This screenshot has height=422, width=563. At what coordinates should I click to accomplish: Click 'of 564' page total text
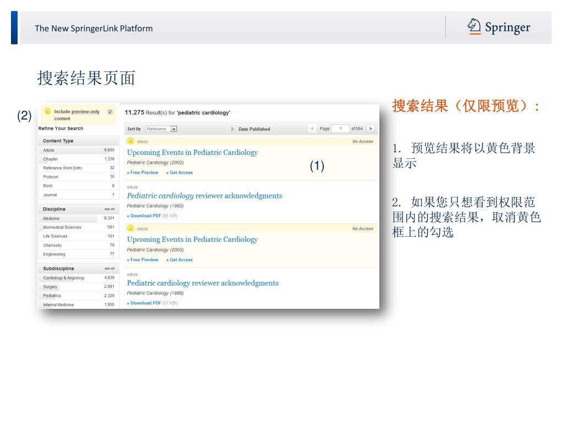[357, 129]
